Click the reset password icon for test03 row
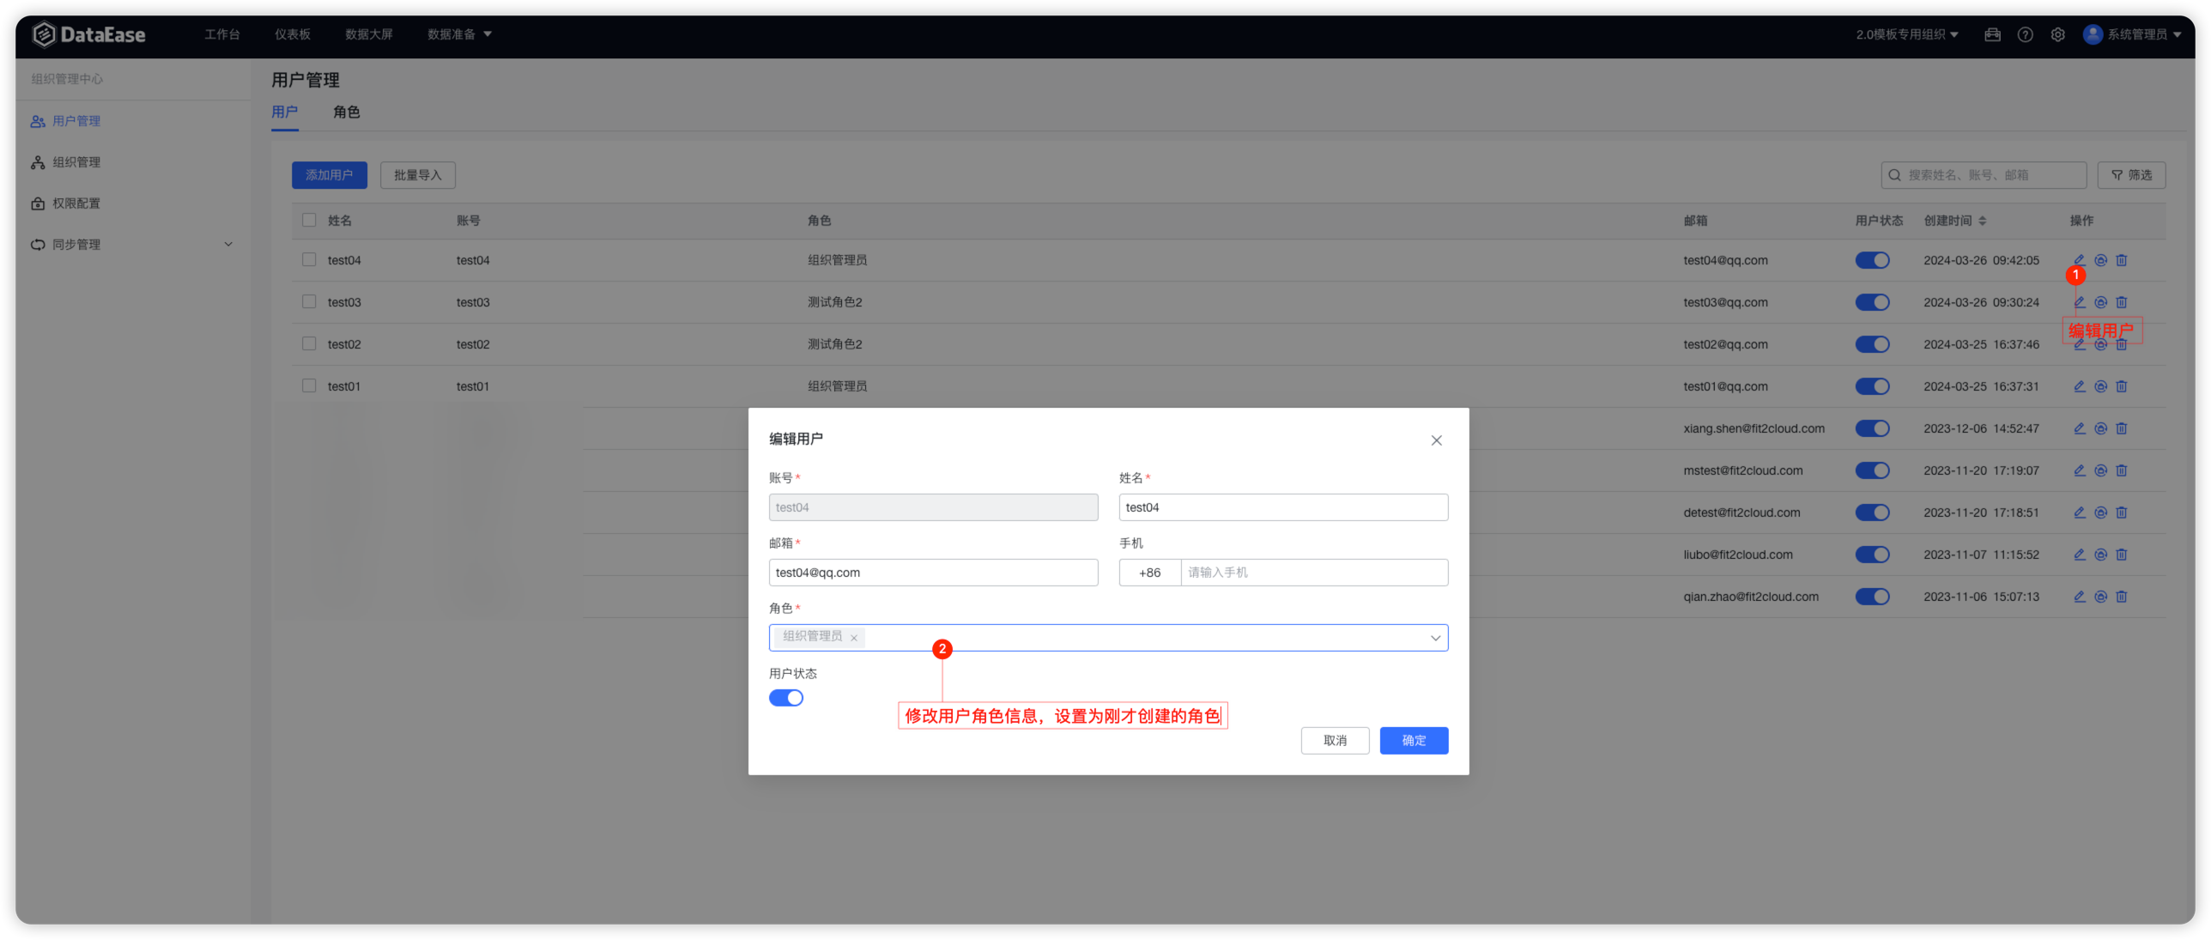The height and width of the screenshot is (940, 2211). [2100, 302]
